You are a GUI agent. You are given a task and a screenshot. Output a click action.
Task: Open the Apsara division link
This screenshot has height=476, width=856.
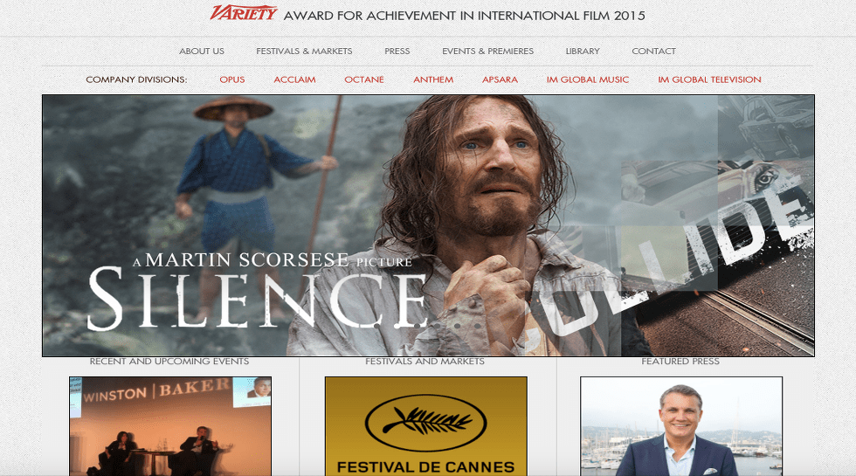click(x=500, y=79)
